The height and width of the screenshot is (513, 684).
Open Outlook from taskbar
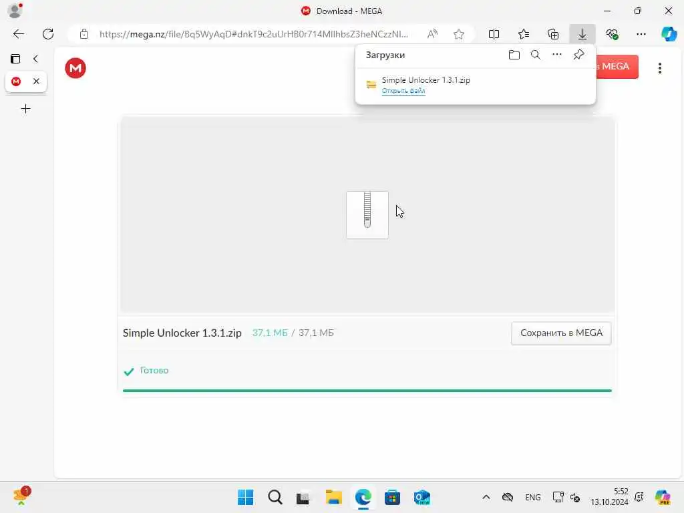click(x=422, y=497)
